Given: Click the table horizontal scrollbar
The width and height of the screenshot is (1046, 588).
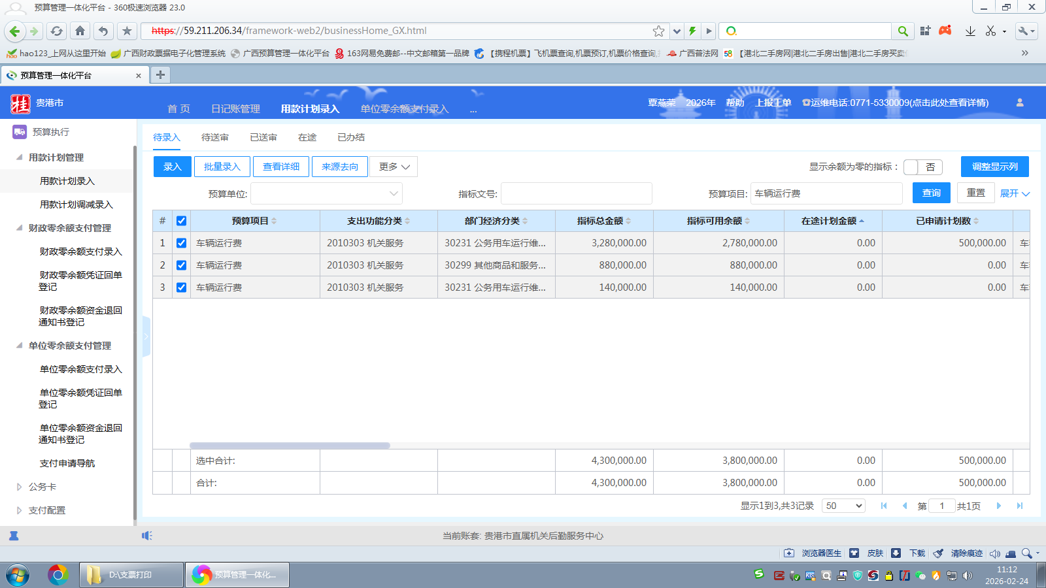Looking at the screenshot, I should click(x=290, y=446).
